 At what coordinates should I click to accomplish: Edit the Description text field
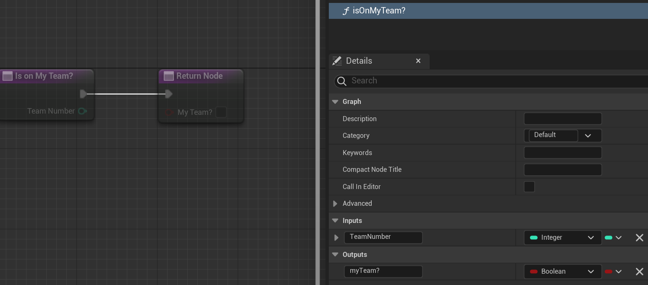pyautogui.click(x=563, y=119)
